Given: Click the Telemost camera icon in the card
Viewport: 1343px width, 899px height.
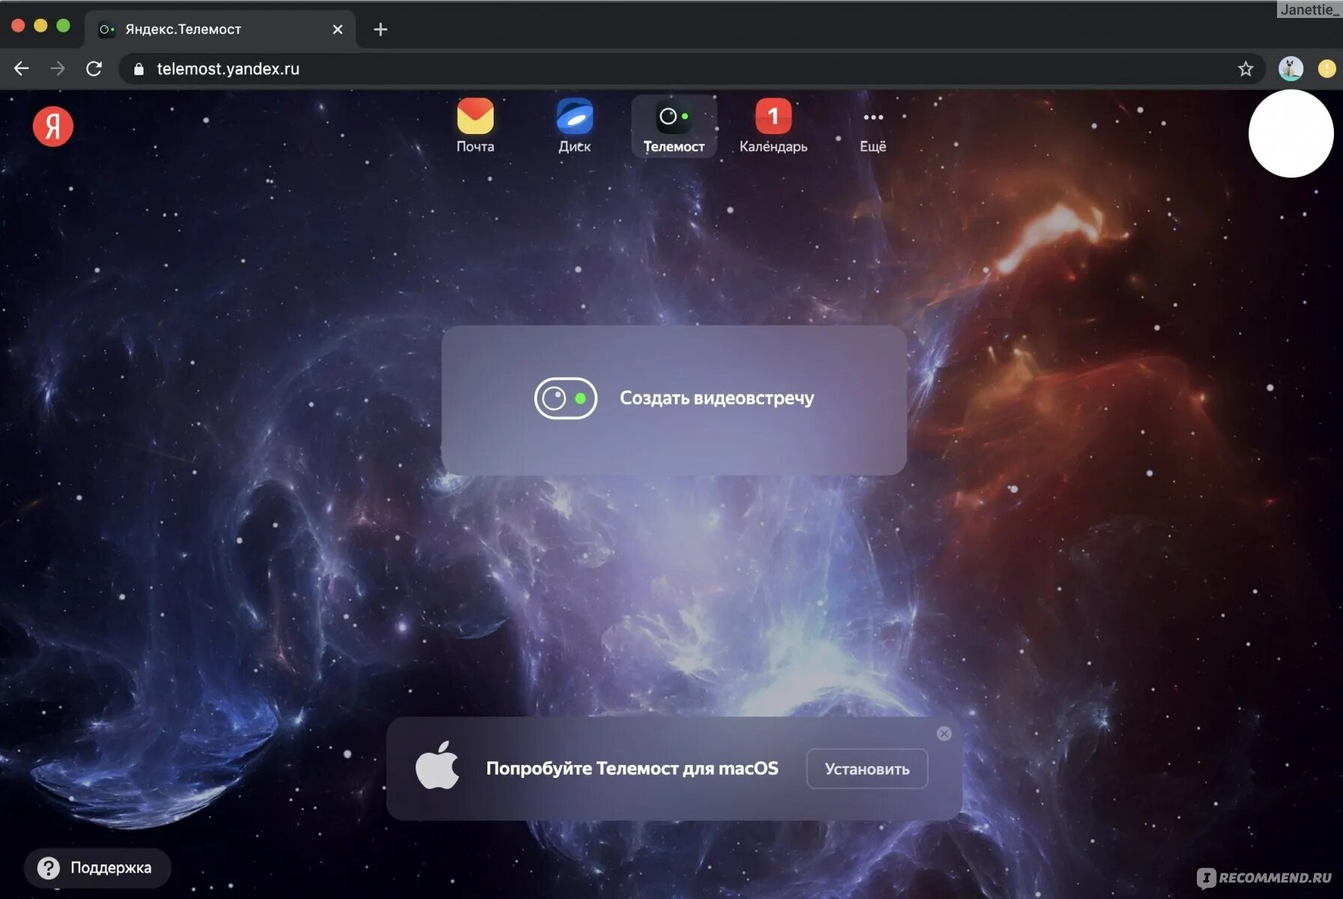Looking at the screenshot, I should (566, 398).
